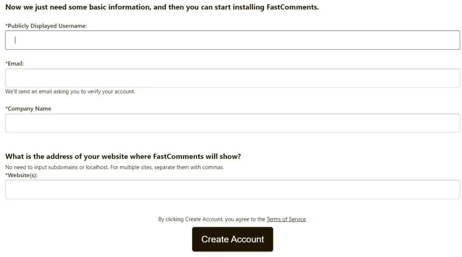Screen dimensions: 462x257
Task: Click the Email field label
Action: (16, 64)
